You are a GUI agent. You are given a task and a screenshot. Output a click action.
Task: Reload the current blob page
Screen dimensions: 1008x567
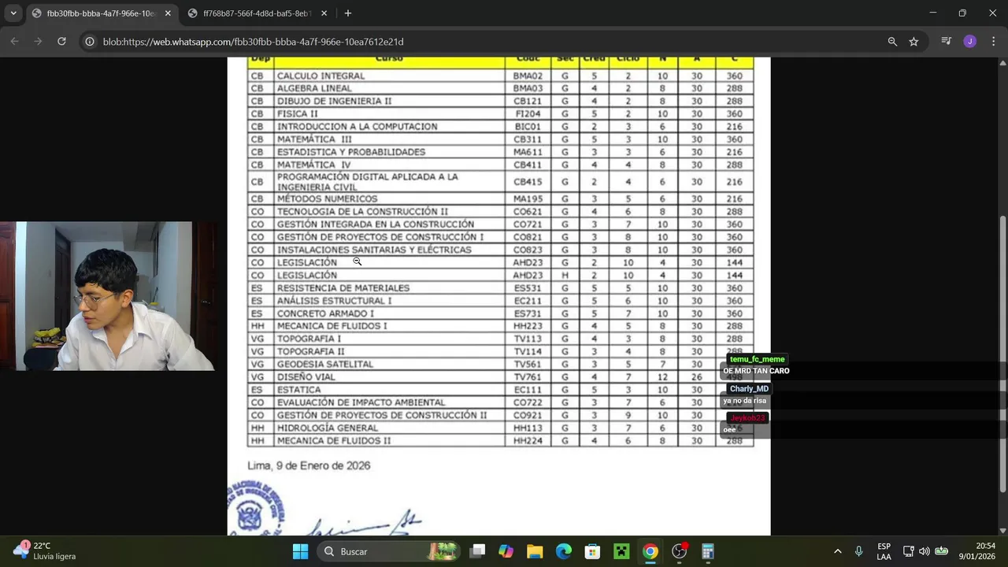click(61, 41)
